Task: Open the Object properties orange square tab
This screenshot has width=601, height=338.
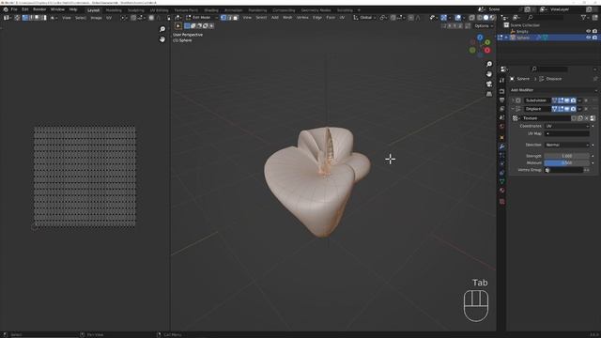Action: [501, 137]
